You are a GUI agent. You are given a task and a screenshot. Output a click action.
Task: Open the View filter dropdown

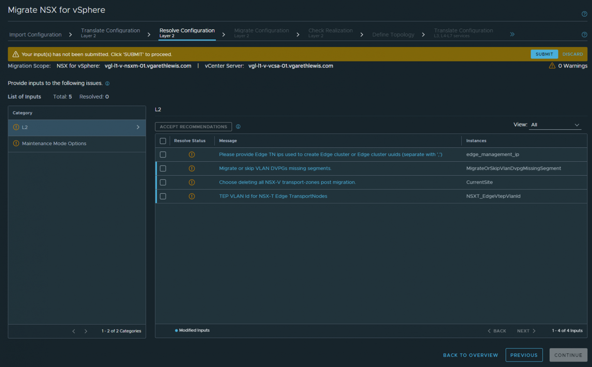[555, 125]
